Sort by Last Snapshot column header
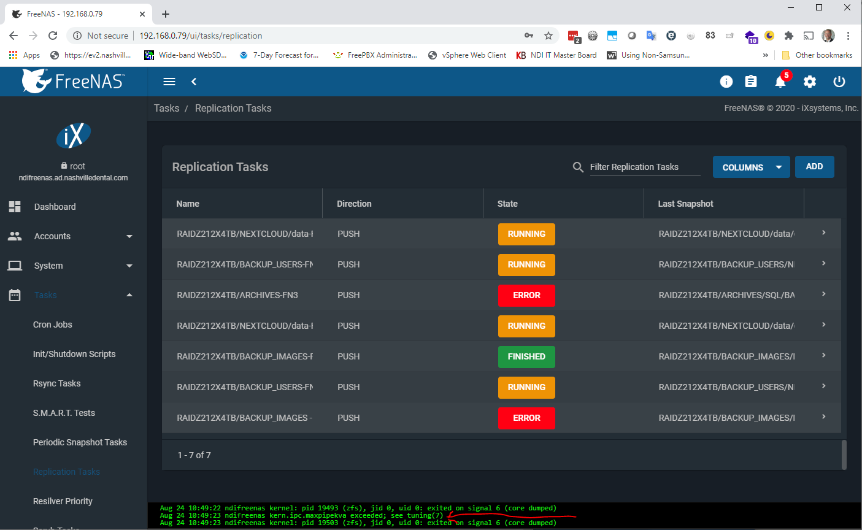Screen dimensions: 862x530 pyautogui.click(x=686, y=204)
